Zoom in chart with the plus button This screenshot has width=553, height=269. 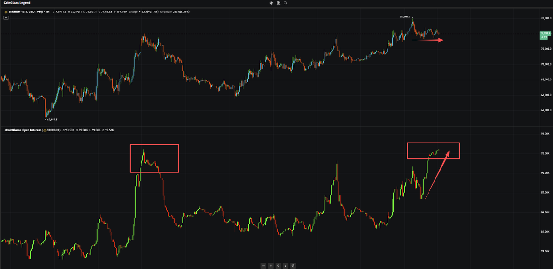click(x=271, y=265)
